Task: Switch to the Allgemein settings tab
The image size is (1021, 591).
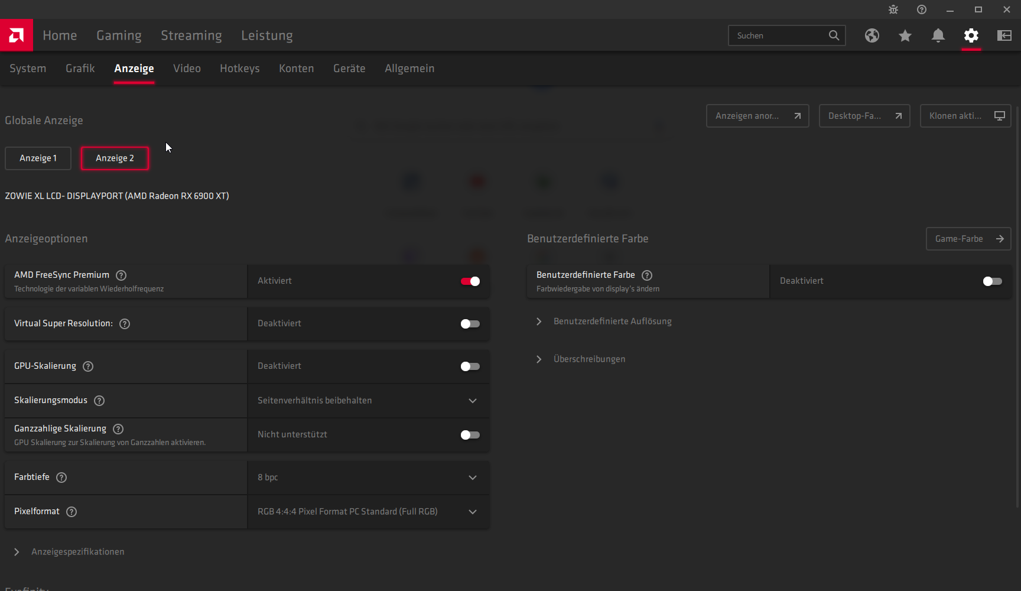Action: point(409,69)
